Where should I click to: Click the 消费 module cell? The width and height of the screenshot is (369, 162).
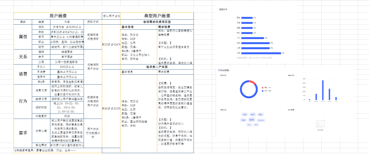pyautogui.click(x=23, y=74)
